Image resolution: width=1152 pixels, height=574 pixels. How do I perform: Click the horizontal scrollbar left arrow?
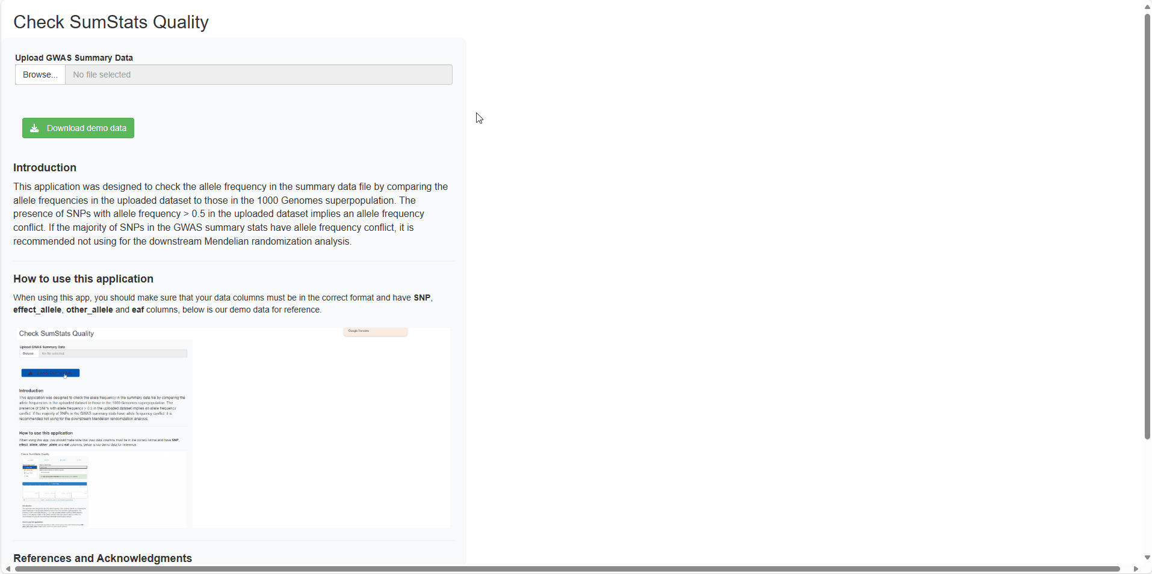click(x=7, y=569)
